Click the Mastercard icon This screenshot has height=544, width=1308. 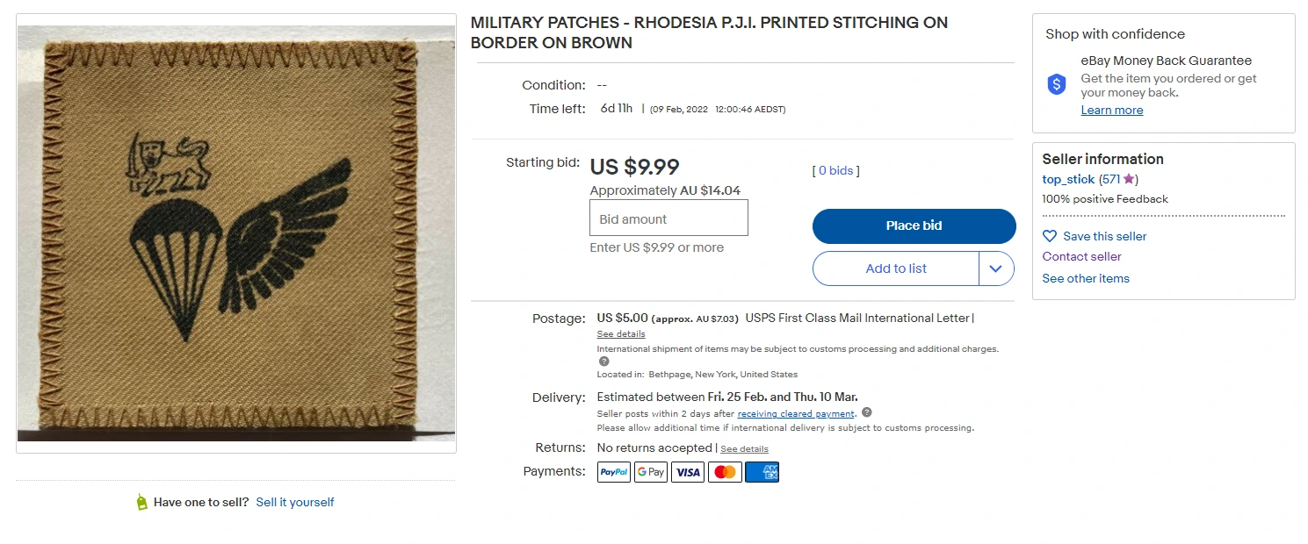click(x=725, y=472)
